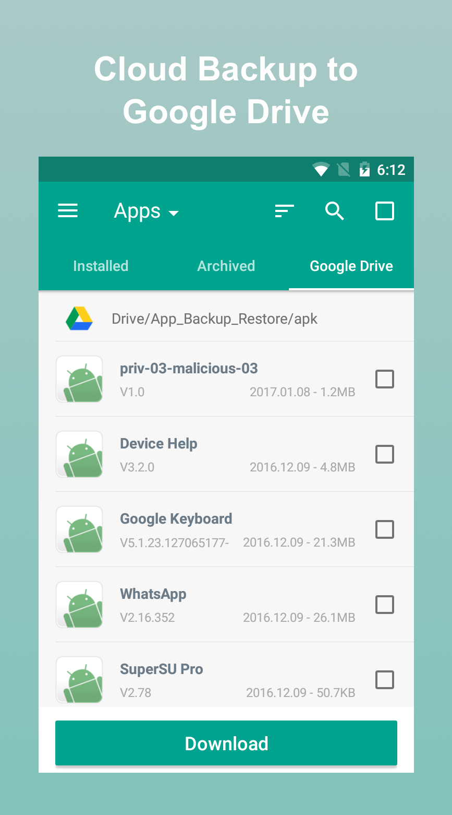Tick the WhatsApp checkbox
The image size is (452, 815).
tap(385, 605)
